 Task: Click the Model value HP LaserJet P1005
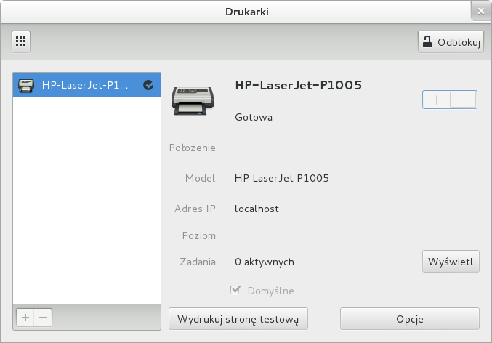point(282,178)
